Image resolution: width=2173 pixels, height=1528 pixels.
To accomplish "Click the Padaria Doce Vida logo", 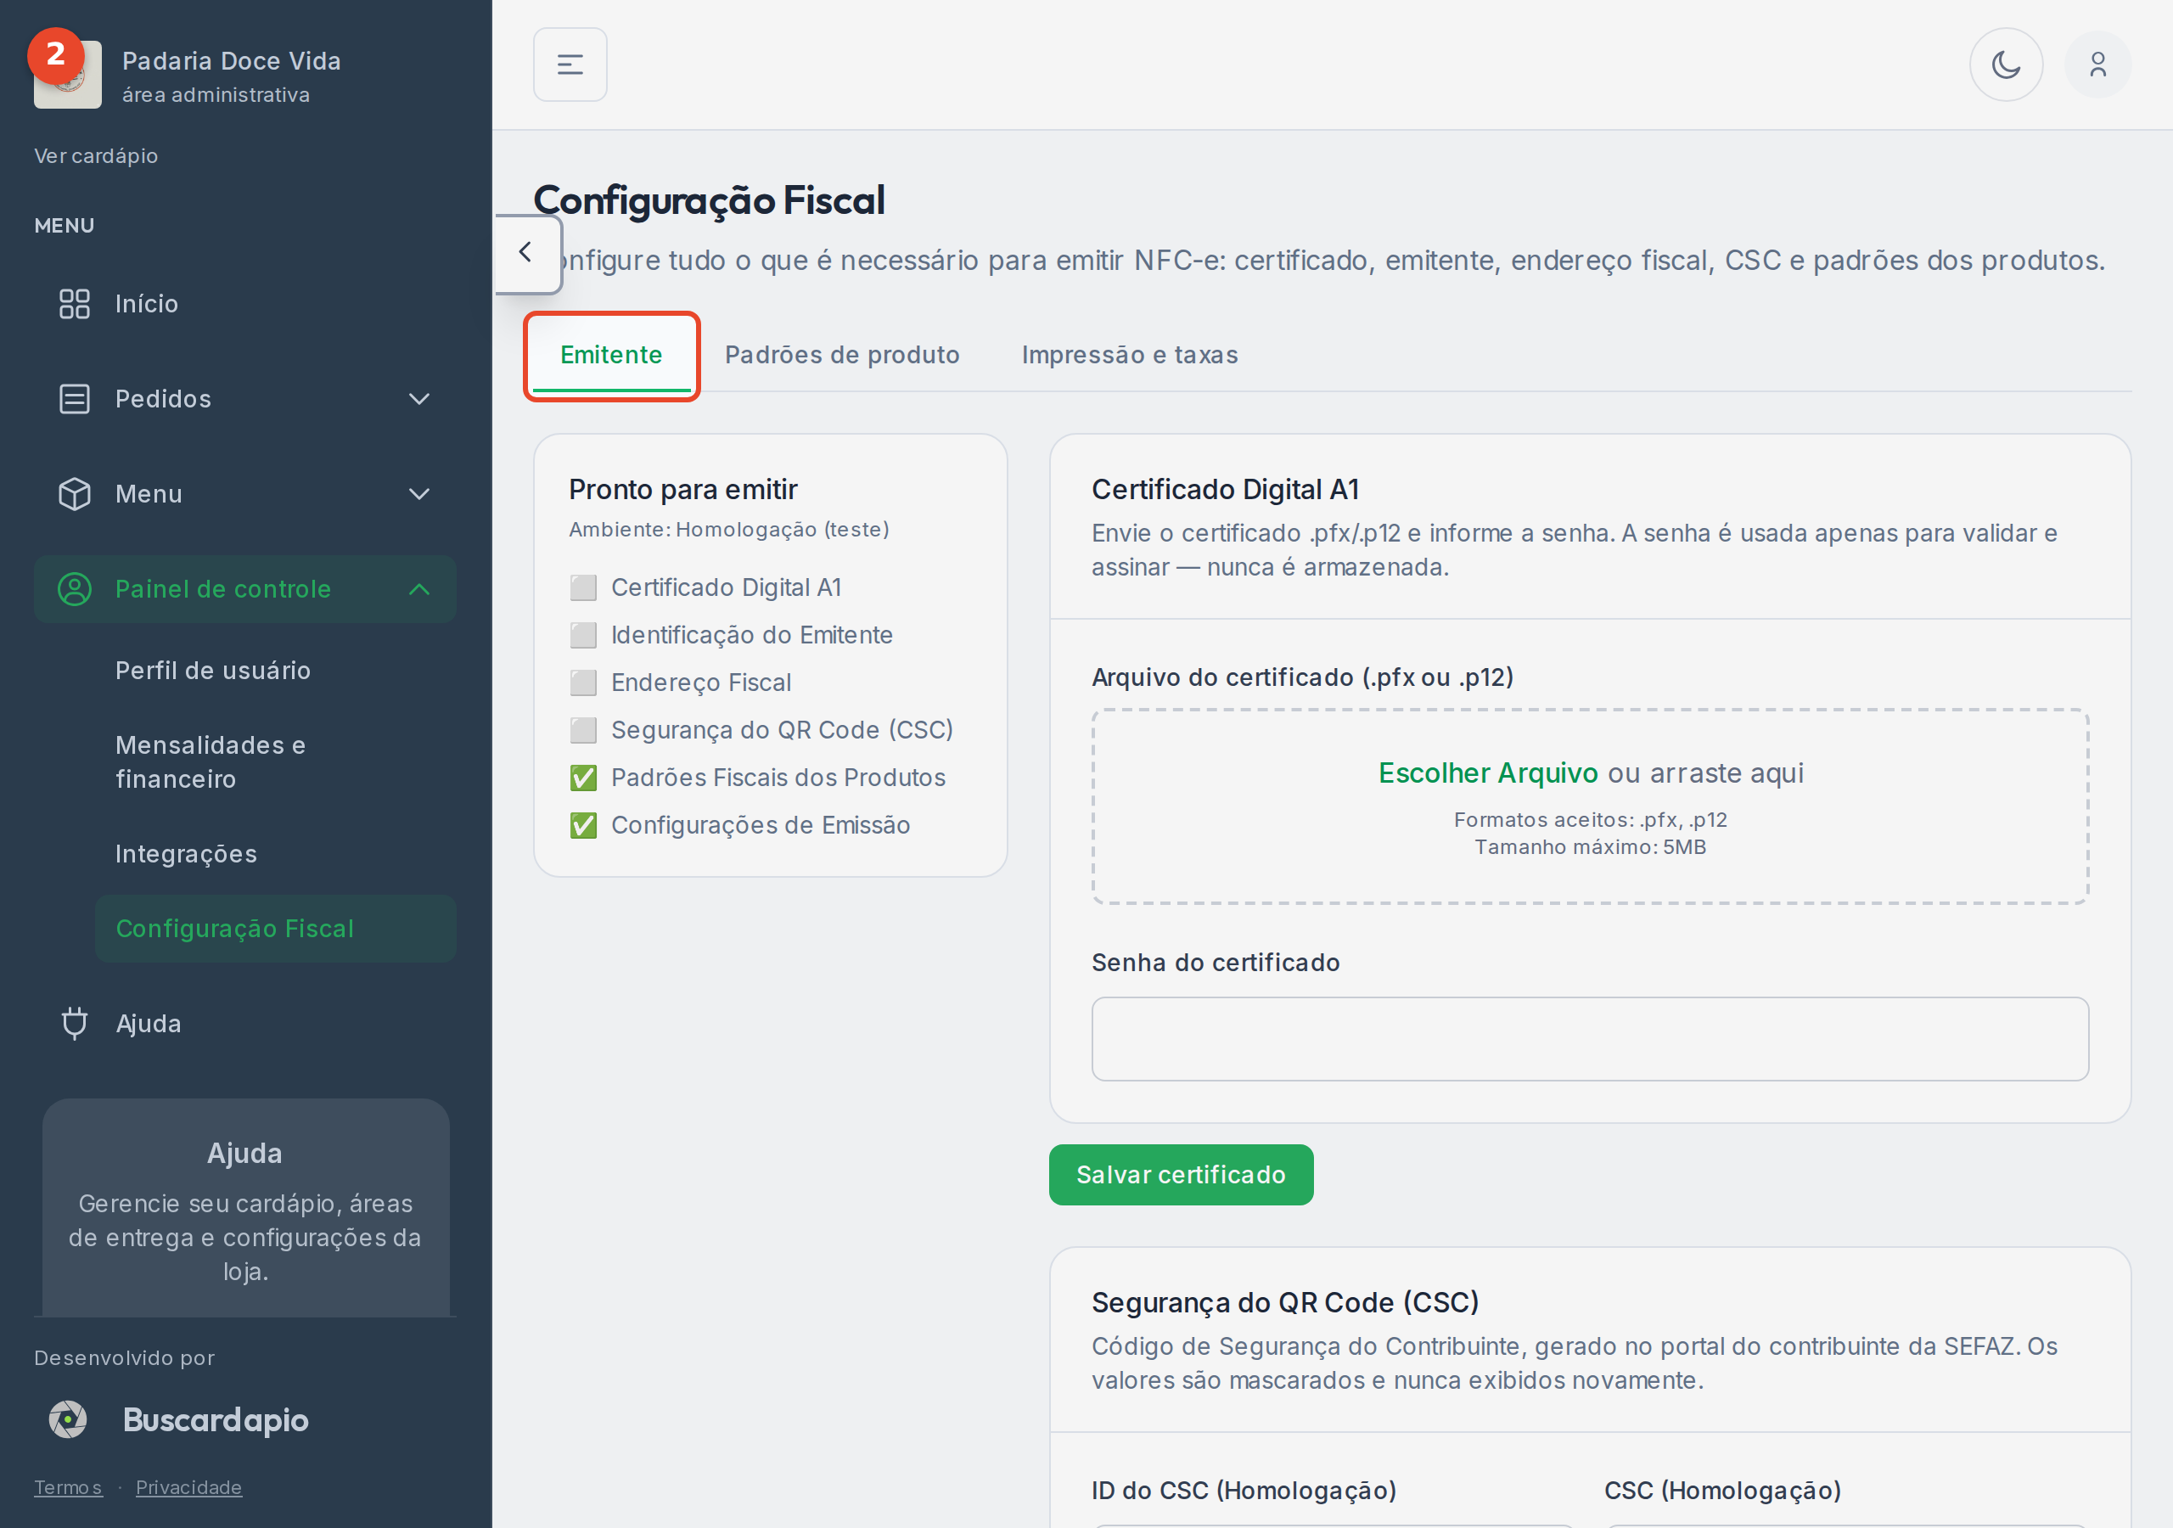I will click(x=67, y=75).
